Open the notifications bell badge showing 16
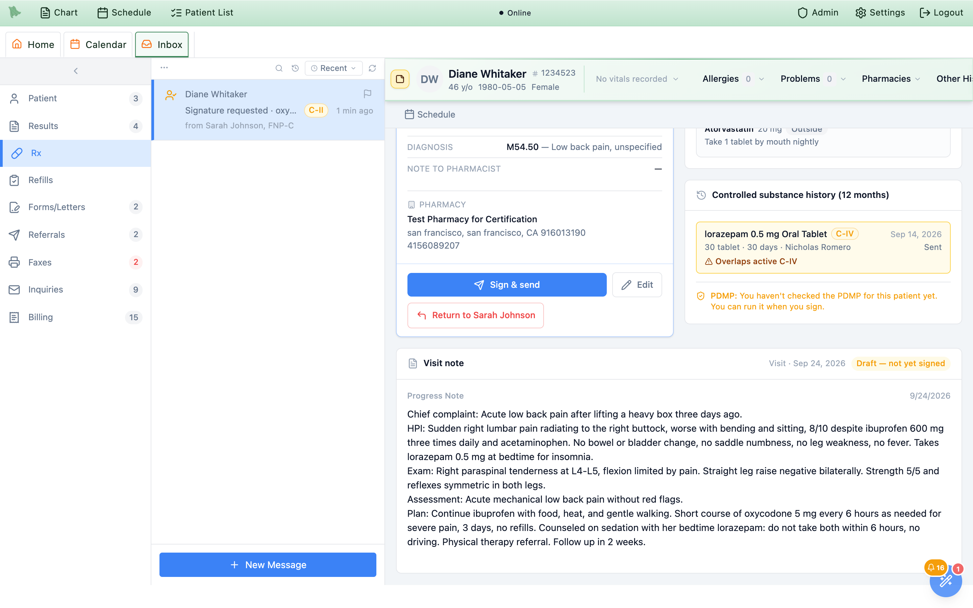Screen dimensions: 973x608 pos(936,567)
